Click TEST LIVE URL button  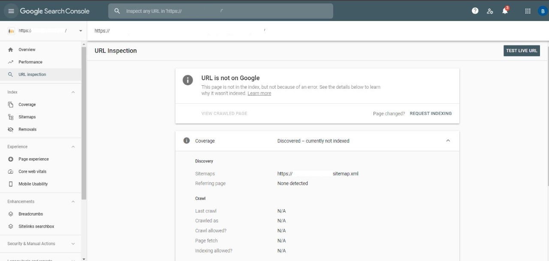(522, 51)
